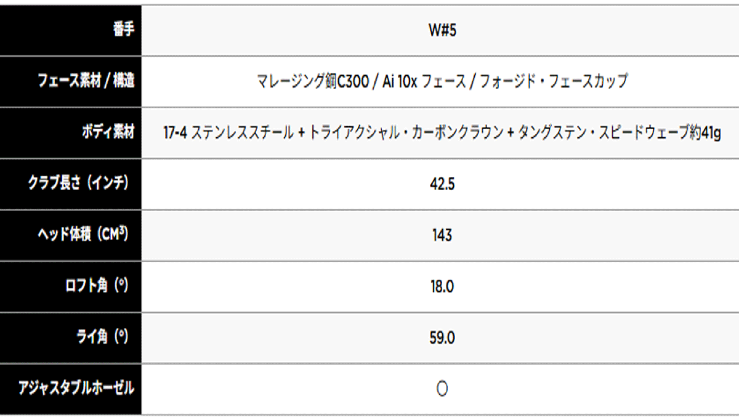The height and width of the screenshot is (417, 739).
Task: Click the ヘッド体積 (CM³) label
Action: (x=82, y=235)
